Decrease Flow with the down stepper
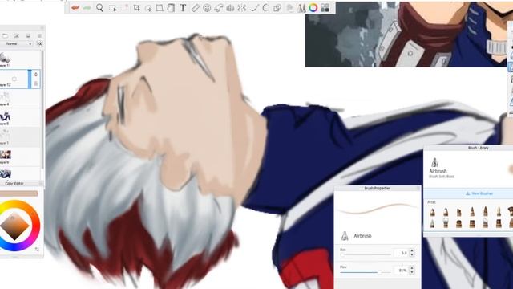 coord(412,272)
